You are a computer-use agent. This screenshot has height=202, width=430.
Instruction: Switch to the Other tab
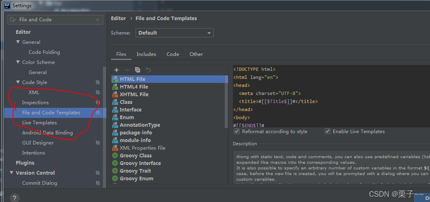coord(196,54)
